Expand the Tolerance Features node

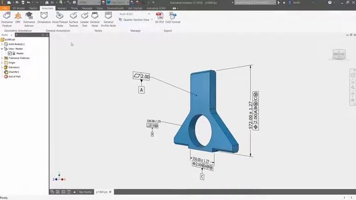pyautogui.click(x=2, y=58)
